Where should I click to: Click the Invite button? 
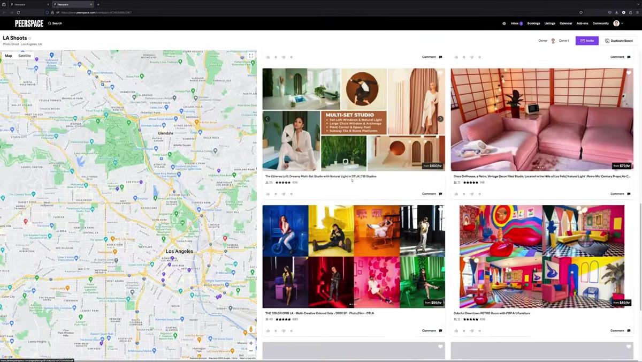tap(587, 41)
